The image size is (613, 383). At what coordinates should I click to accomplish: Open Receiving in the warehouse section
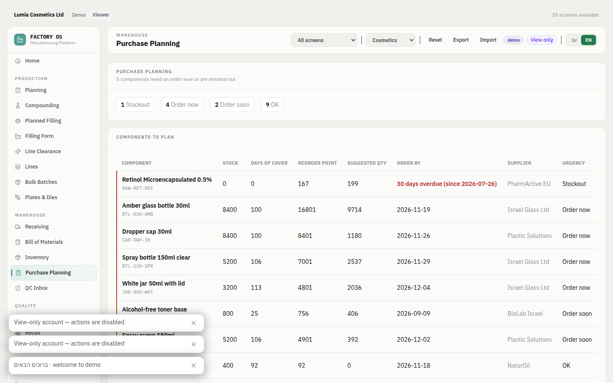pyautogui.click(x=54, y=227)
